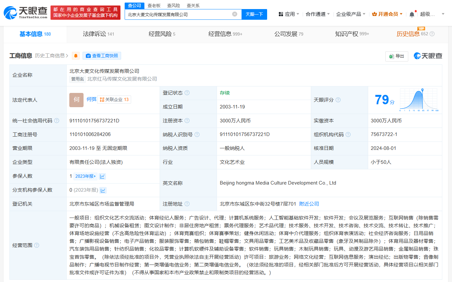Select the 查老板 search mode tab
This screenshot has width=452, height=282.
coord(154,6)
